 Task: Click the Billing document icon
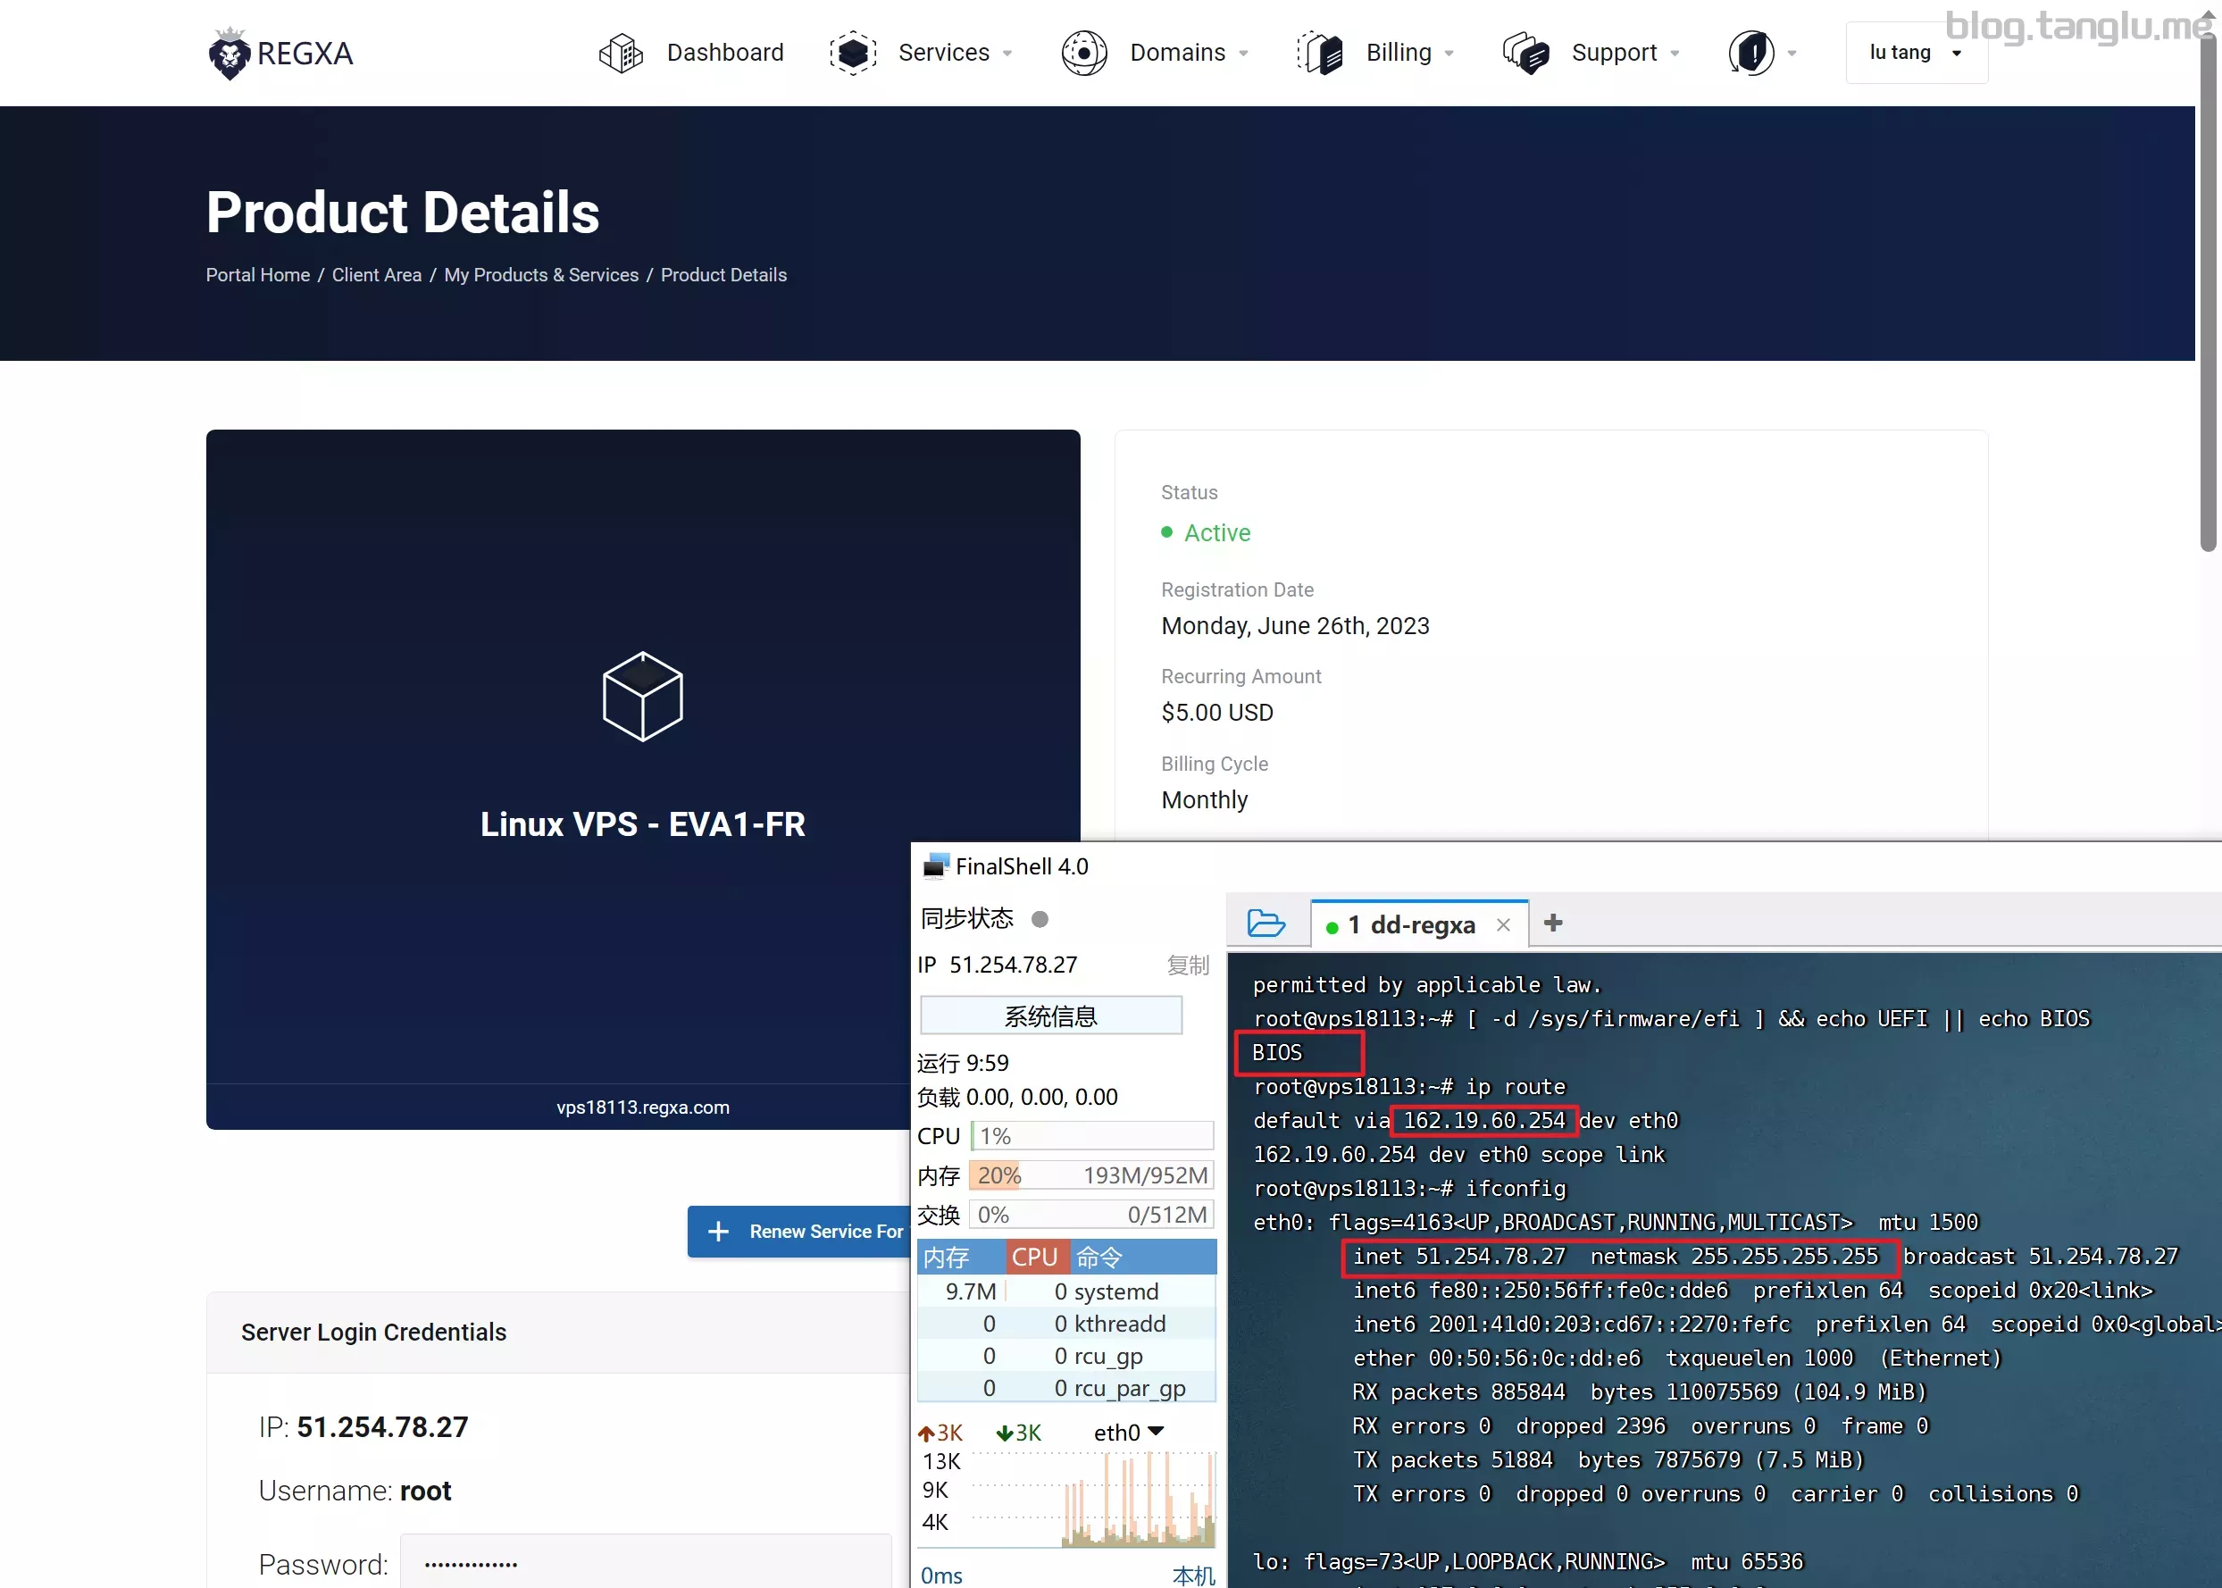[x=1321, y=53]
